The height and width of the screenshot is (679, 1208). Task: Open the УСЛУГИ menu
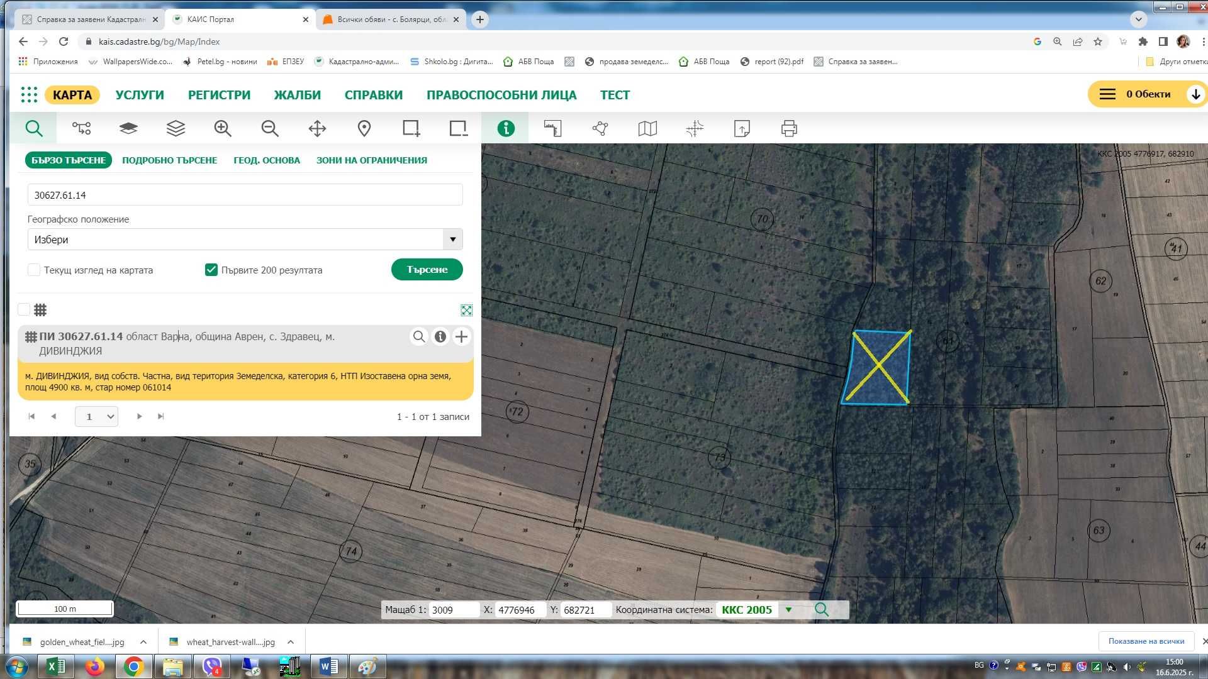click(140, 95)
